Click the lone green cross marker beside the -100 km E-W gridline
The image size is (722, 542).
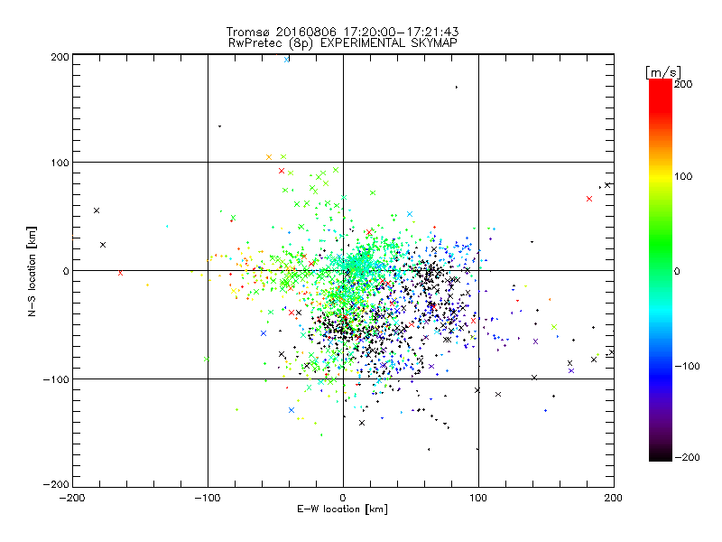pos(207,359)
